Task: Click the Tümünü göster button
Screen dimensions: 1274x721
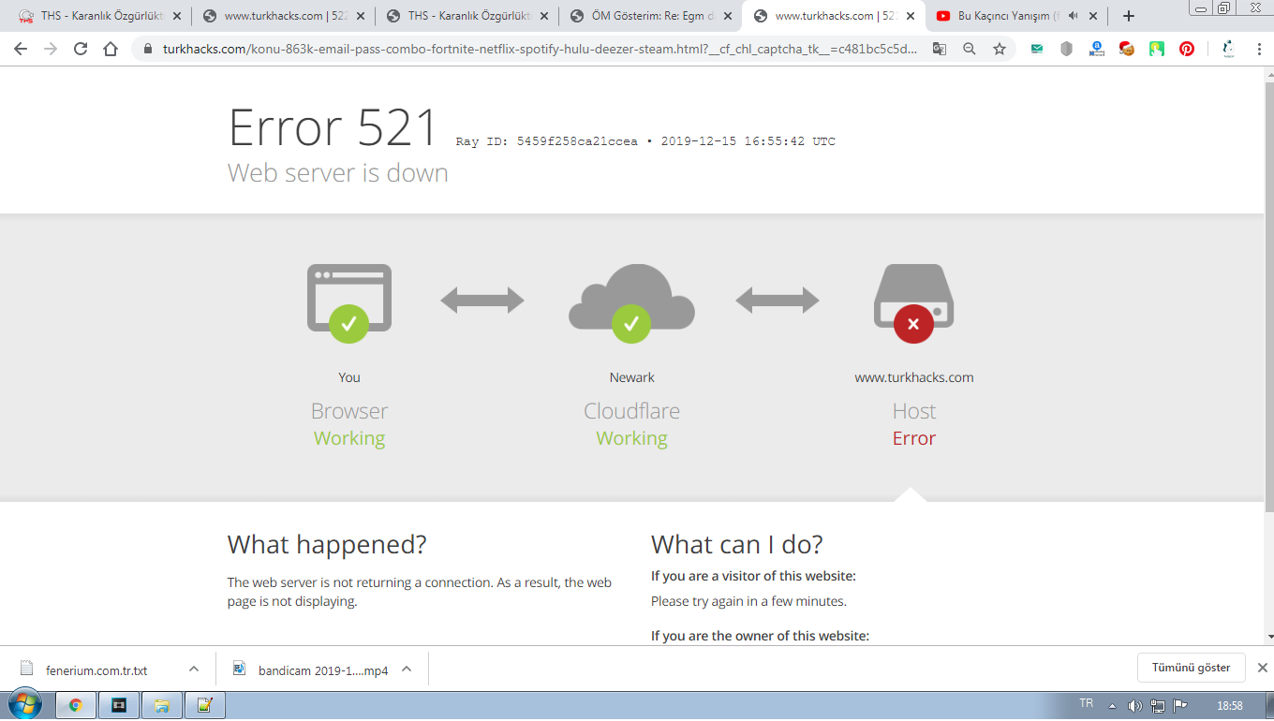Action: pos(1191,668)
